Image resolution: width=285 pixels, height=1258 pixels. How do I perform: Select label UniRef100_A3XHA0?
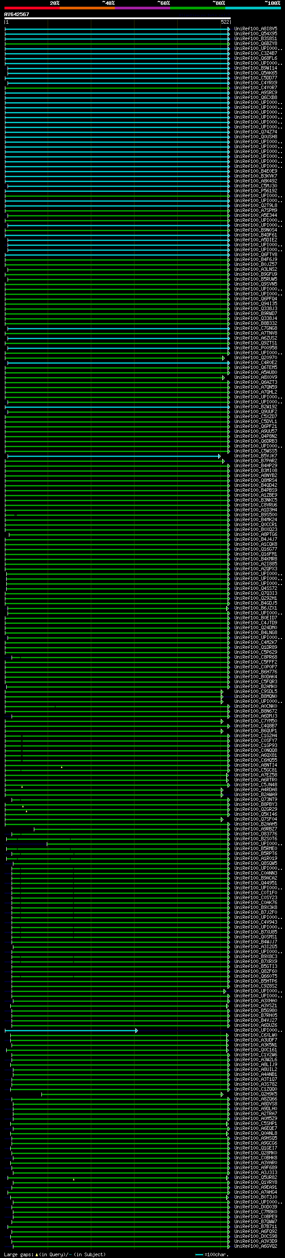pyautogui.click(x=256, y=1001)
